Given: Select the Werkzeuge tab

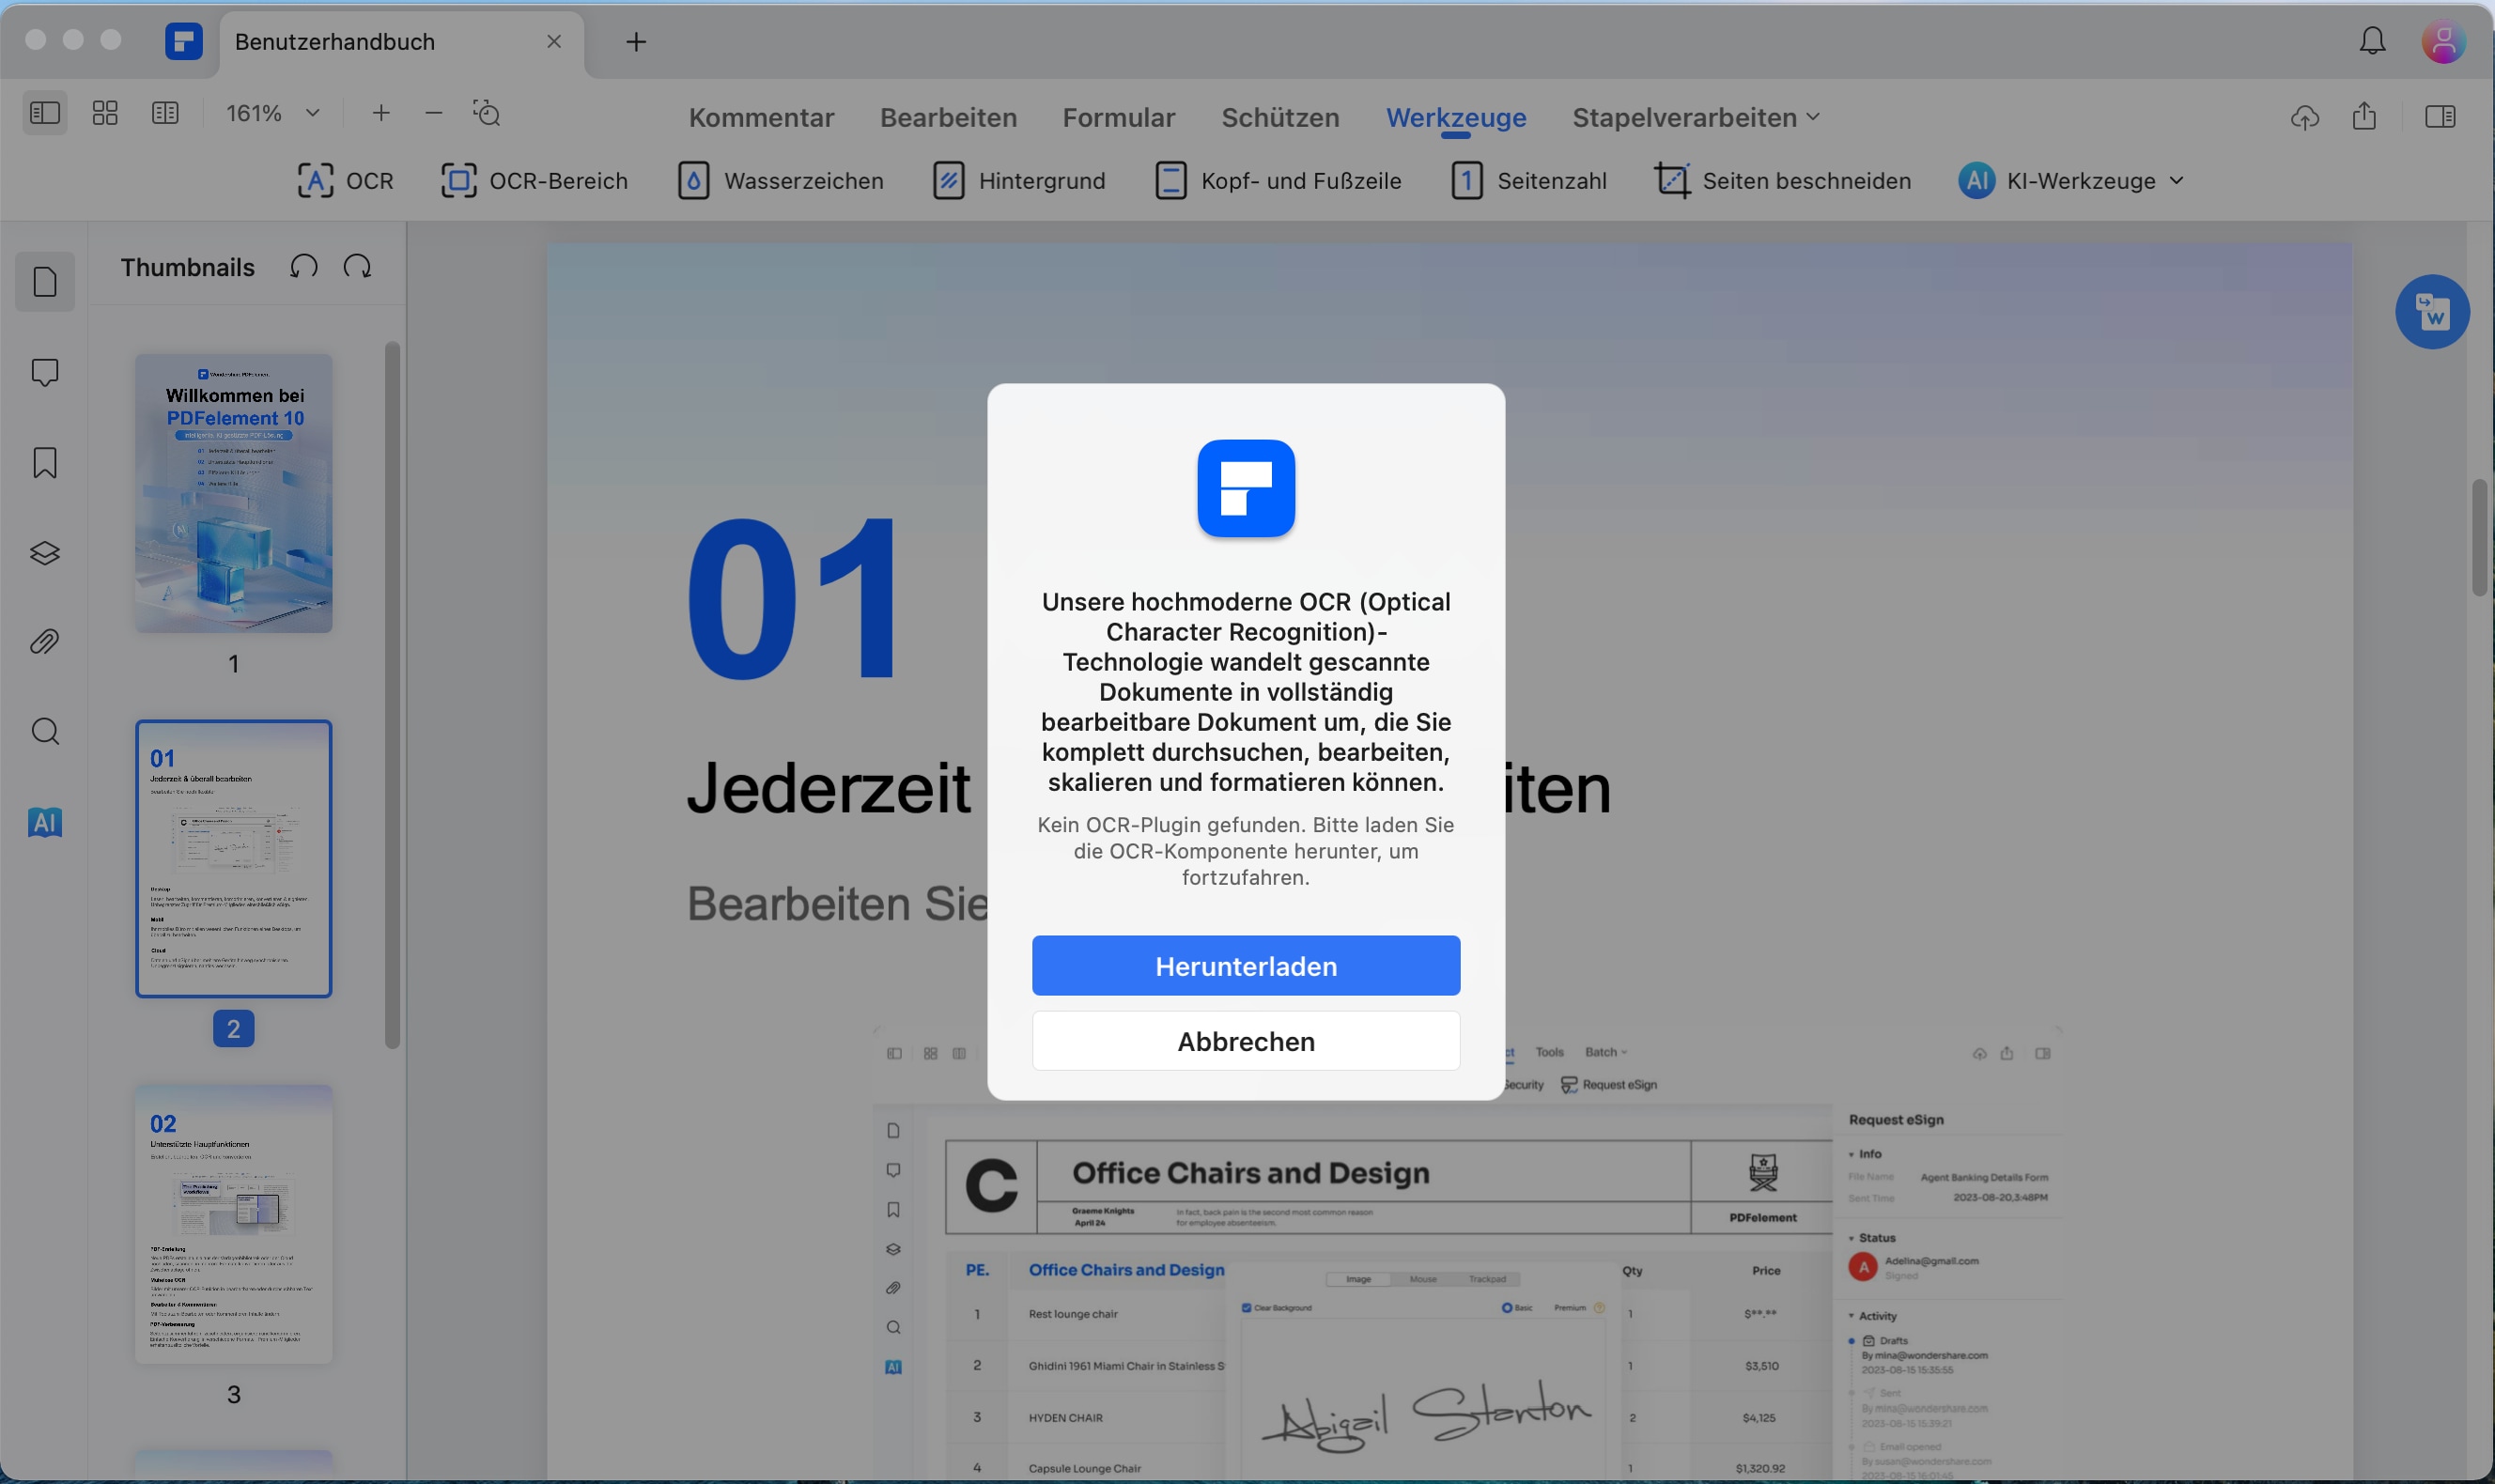Looking at the screenshot, I should [1456, 117].
